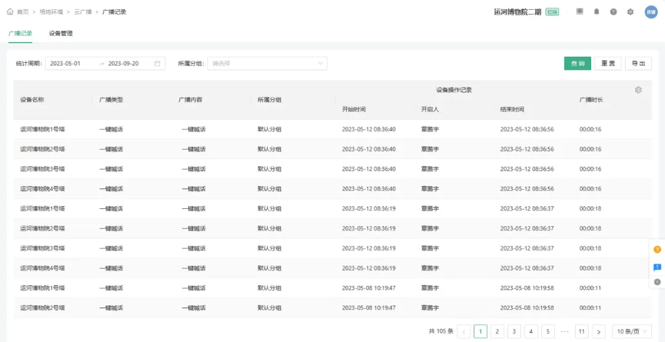Click the 设备名称 column header
Screen dimensions: 665x342
[x=32, y=100]
